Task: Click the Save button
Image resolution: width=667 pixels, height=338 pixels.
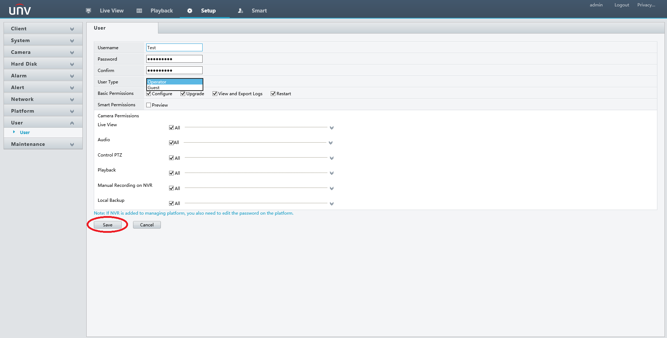Action: (x=107, y=225)
